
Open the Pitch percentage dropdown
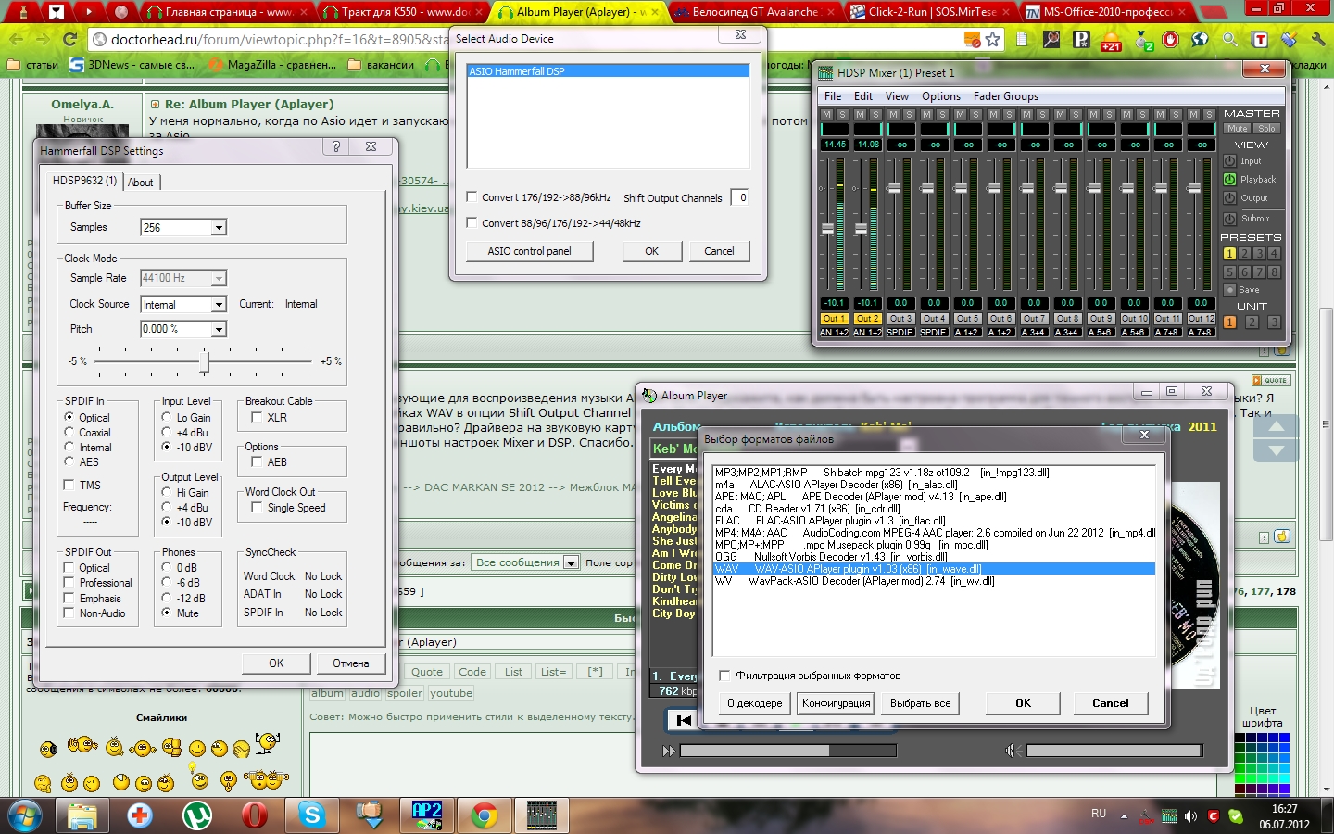[x=219, y=329]
